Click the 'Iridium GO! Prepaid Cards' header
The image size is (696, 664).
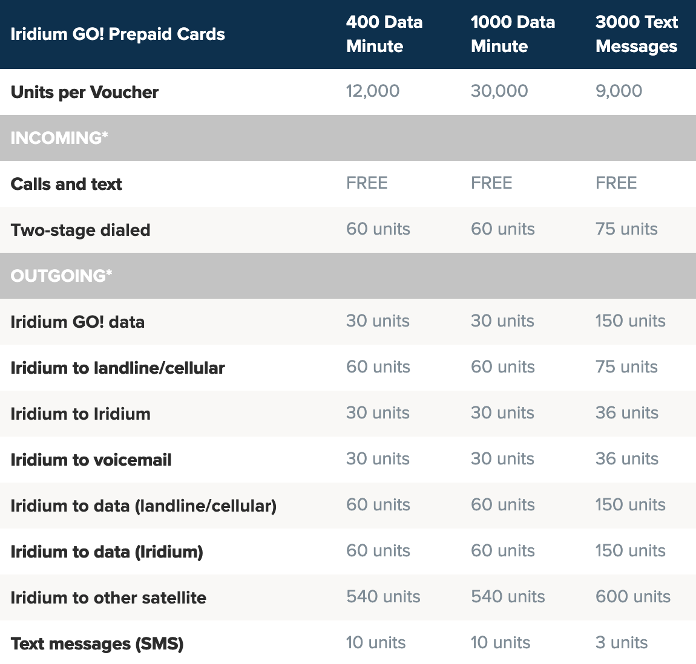click(x=117, y=34)
